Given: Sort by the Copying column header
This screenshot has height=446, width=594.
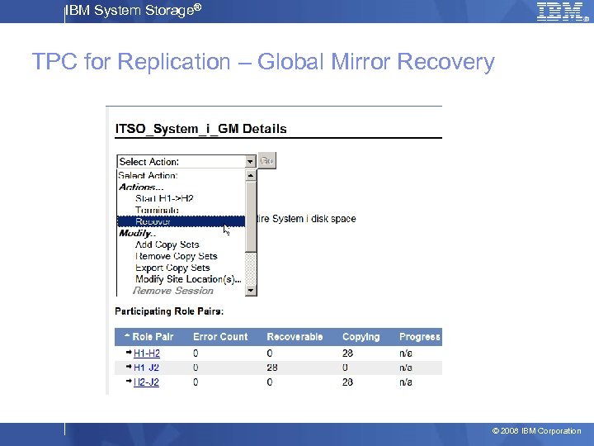Looking at the screenshot, I should (361, 337).
